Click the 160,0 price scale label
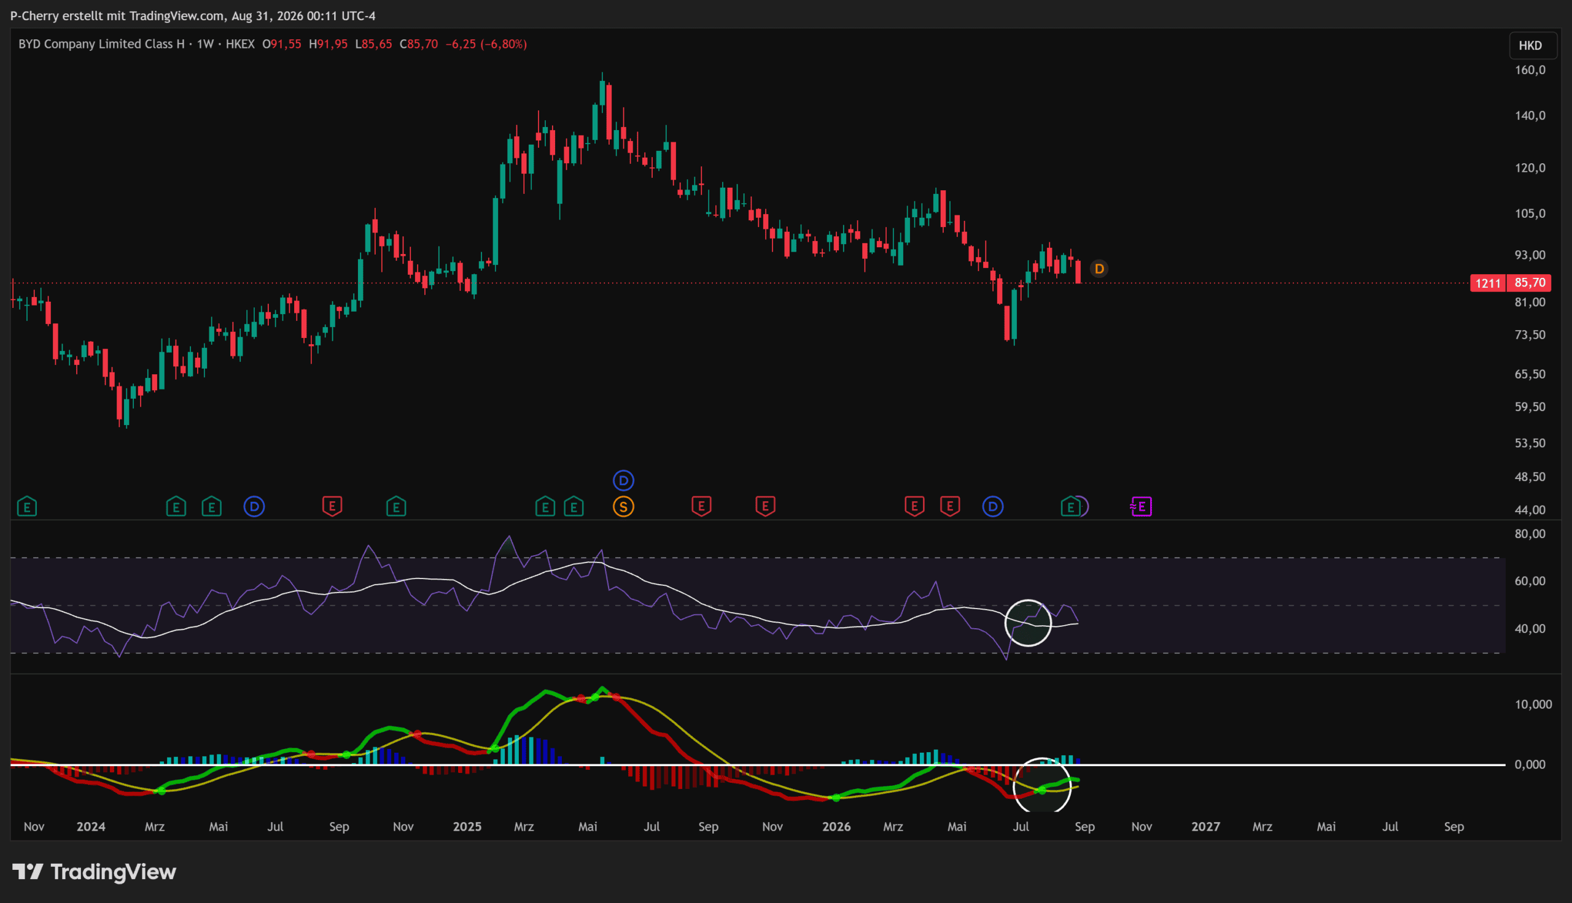The width and height of the screenshot is (1572, 903). click(x=1530, y=69)
